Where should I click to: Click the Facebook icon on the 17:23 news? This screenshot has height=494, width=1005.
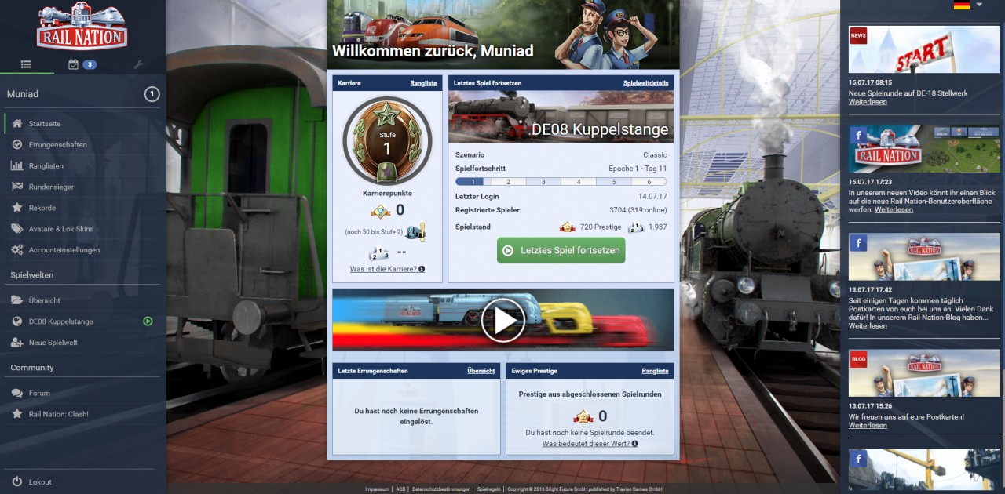[857, 135]
